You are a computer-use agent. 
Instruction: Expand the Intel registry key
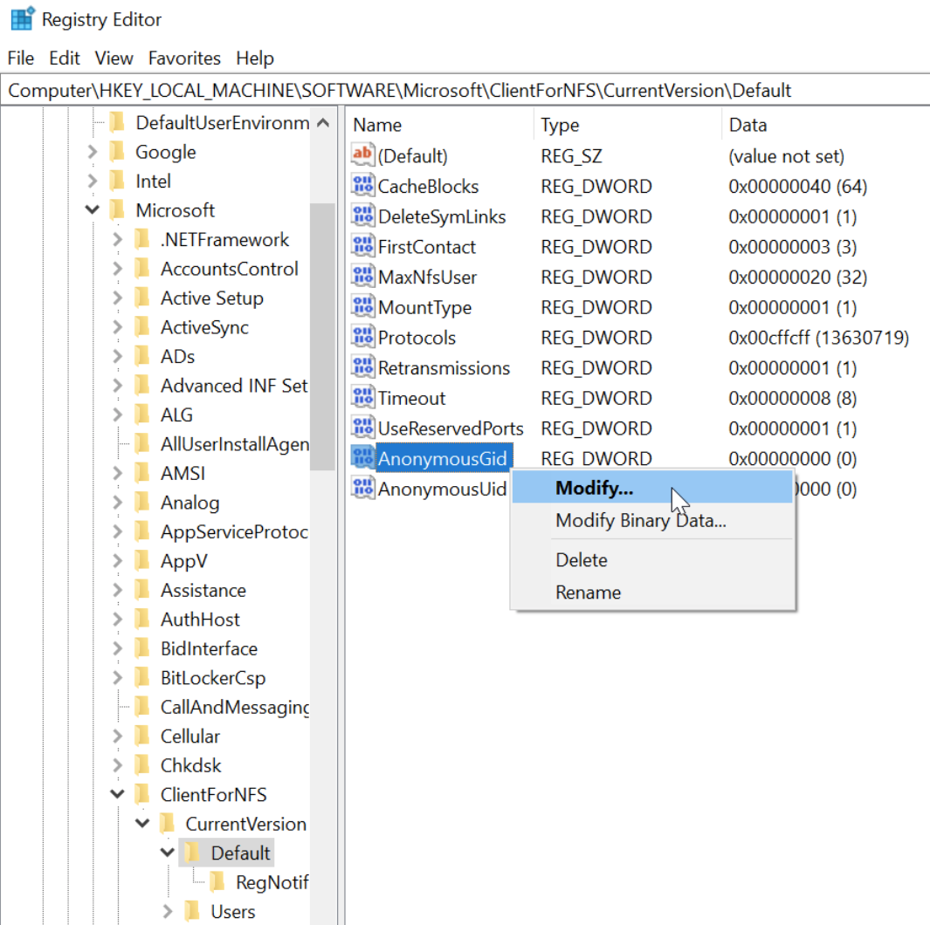pyautogui.click(x=93, y=182)
